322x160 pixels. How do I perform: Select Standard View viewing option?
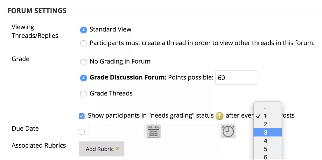point(83,30)
